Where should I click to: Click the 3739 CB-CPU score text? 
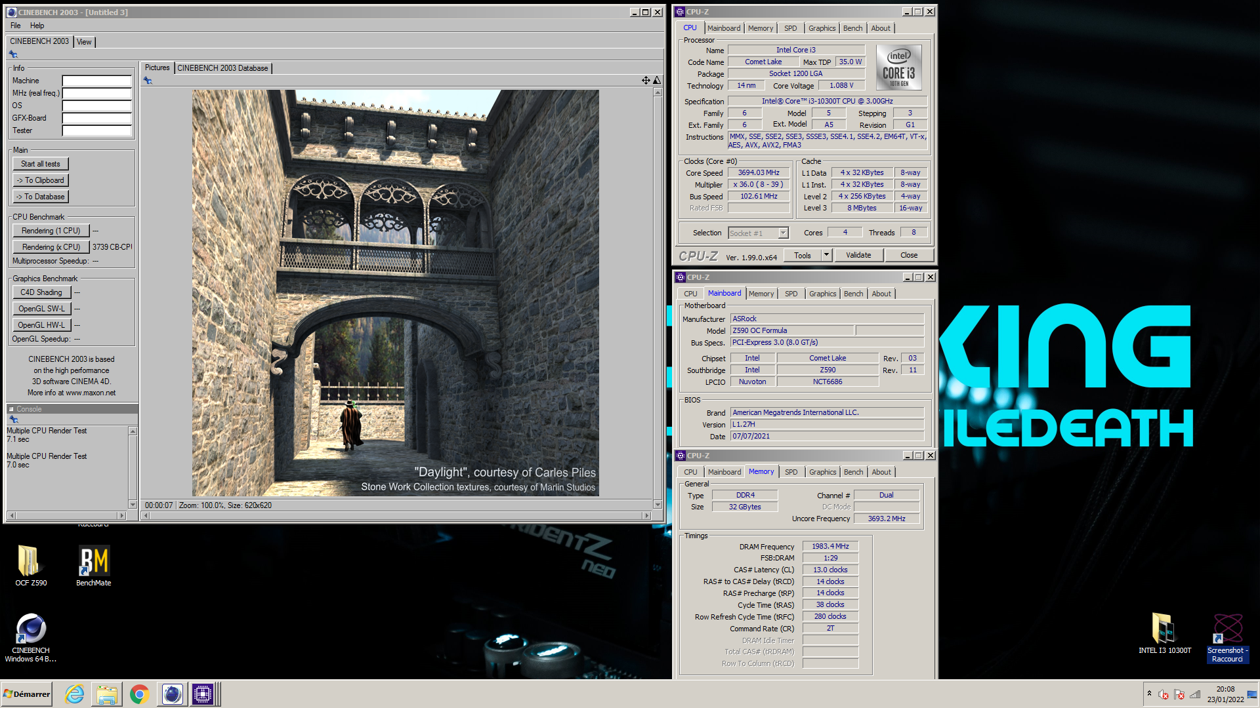(112, 247)
